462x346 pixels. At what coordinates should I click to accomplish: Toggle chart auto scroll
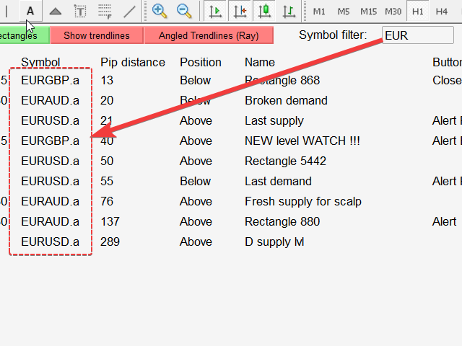[215, 12]
